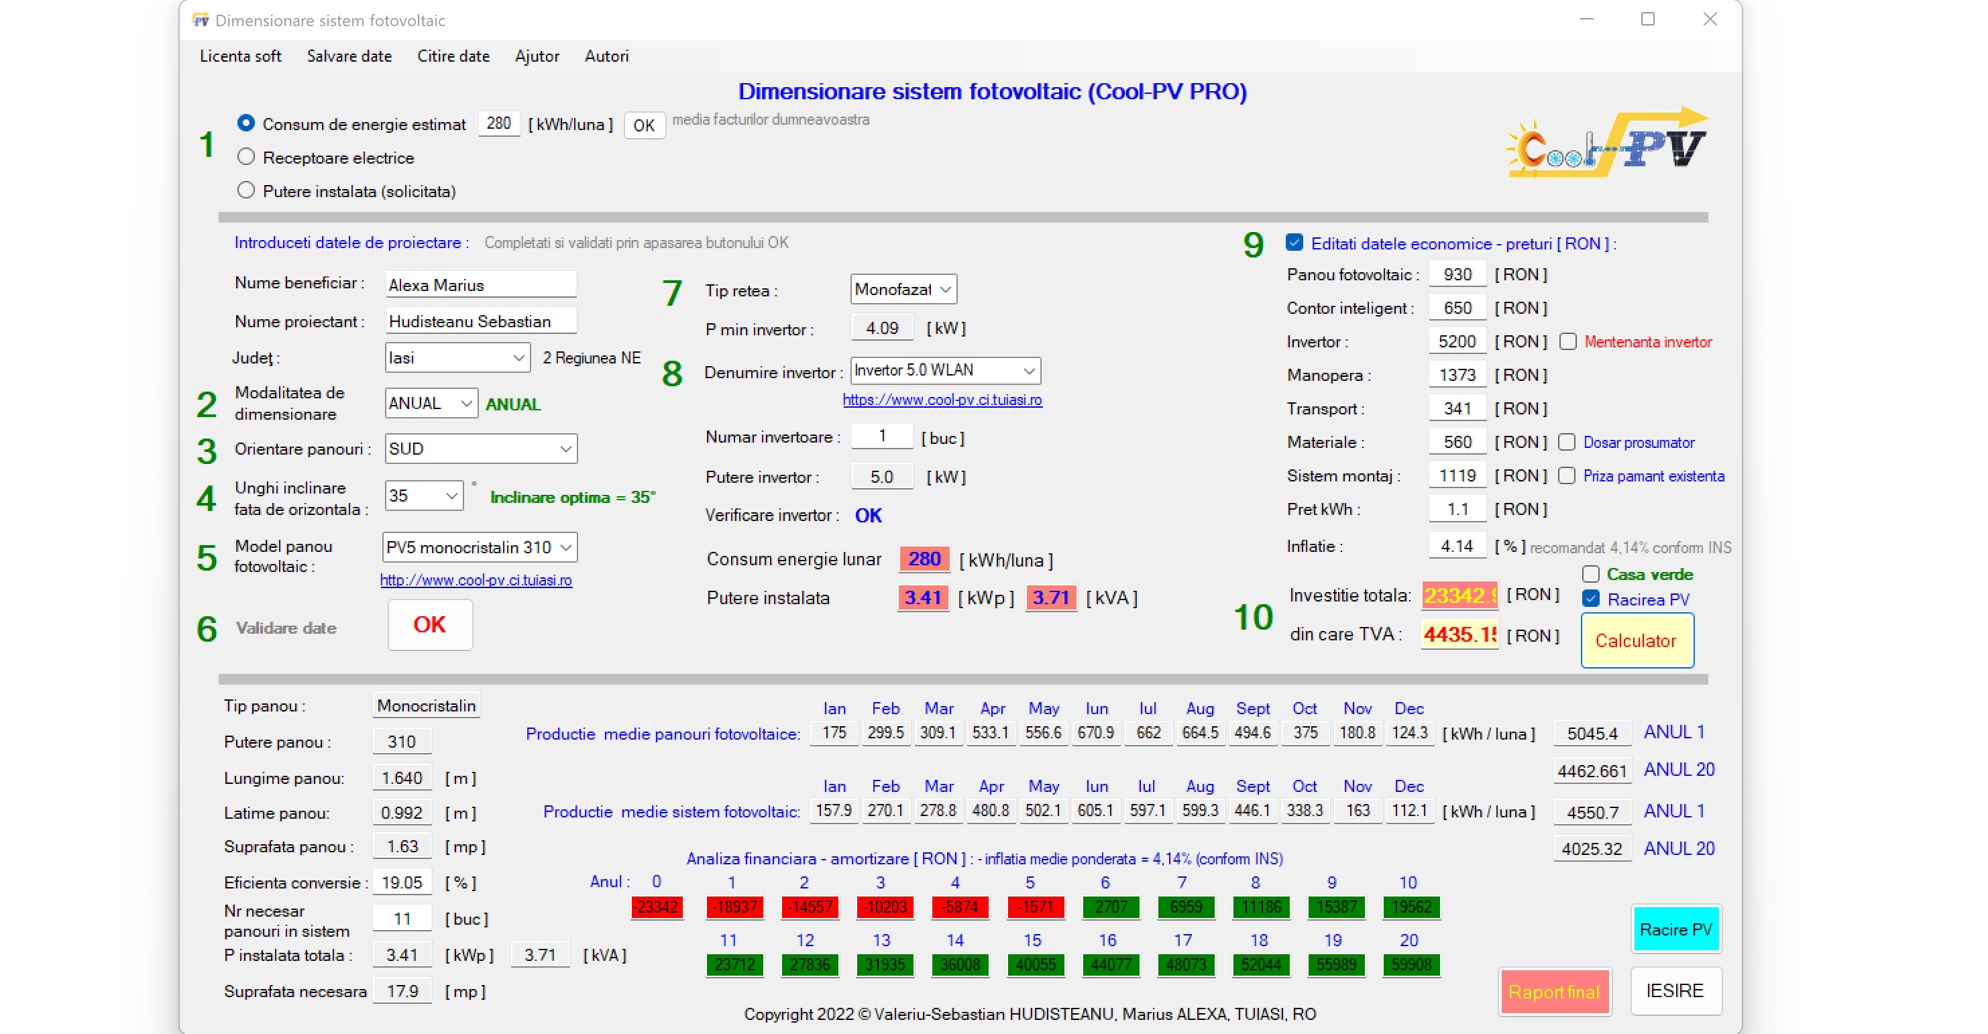The height and width of the screenshot is (1034, 1988).
Task: Open cool-pv link under Denumire invertor
Action: pyautogui.click(x=942, y=399)
